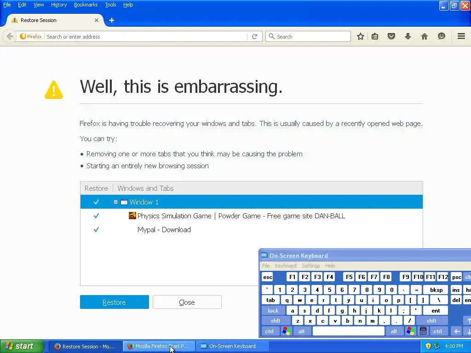Click the system clock showing 4:00 PM
The height and width of the screenshot is (353, 471).
coord(454,346)
